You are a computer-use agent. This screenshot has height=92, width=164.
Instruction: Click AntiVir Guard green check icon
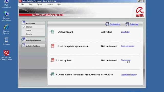tap(52, 32)
